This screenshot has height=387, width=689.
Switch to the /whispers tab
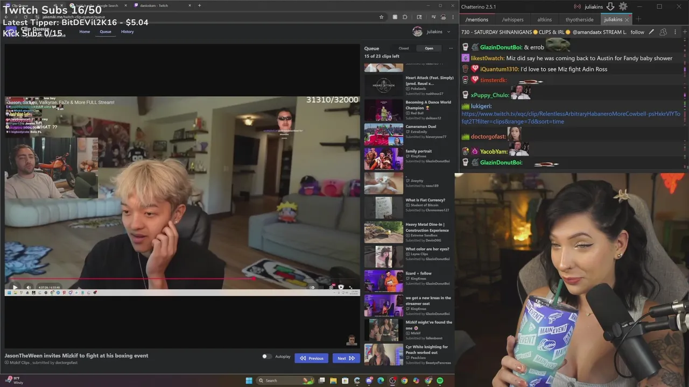[512, 19]
